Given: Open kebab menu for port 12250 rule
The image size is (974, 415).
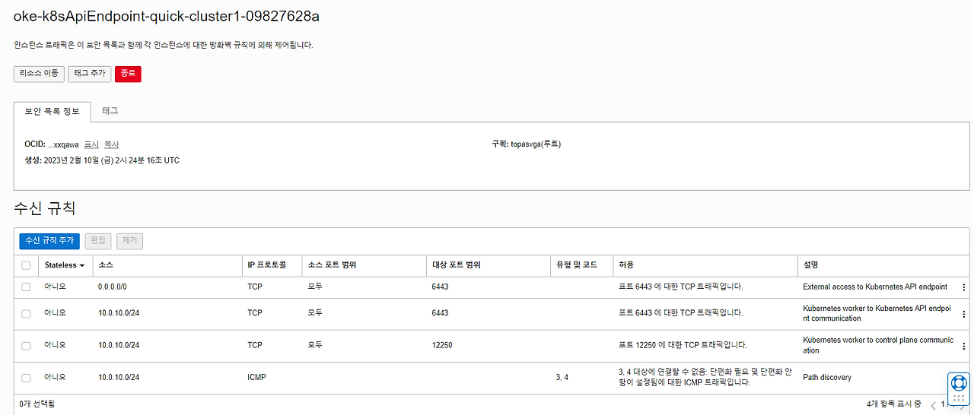Looking at the screenshot, I should 964,346.
